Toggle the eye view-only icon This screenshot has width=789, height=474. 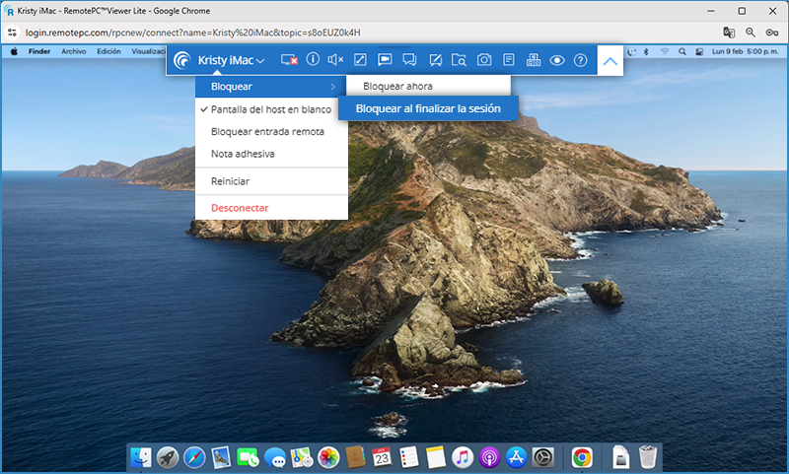point(557,60)
